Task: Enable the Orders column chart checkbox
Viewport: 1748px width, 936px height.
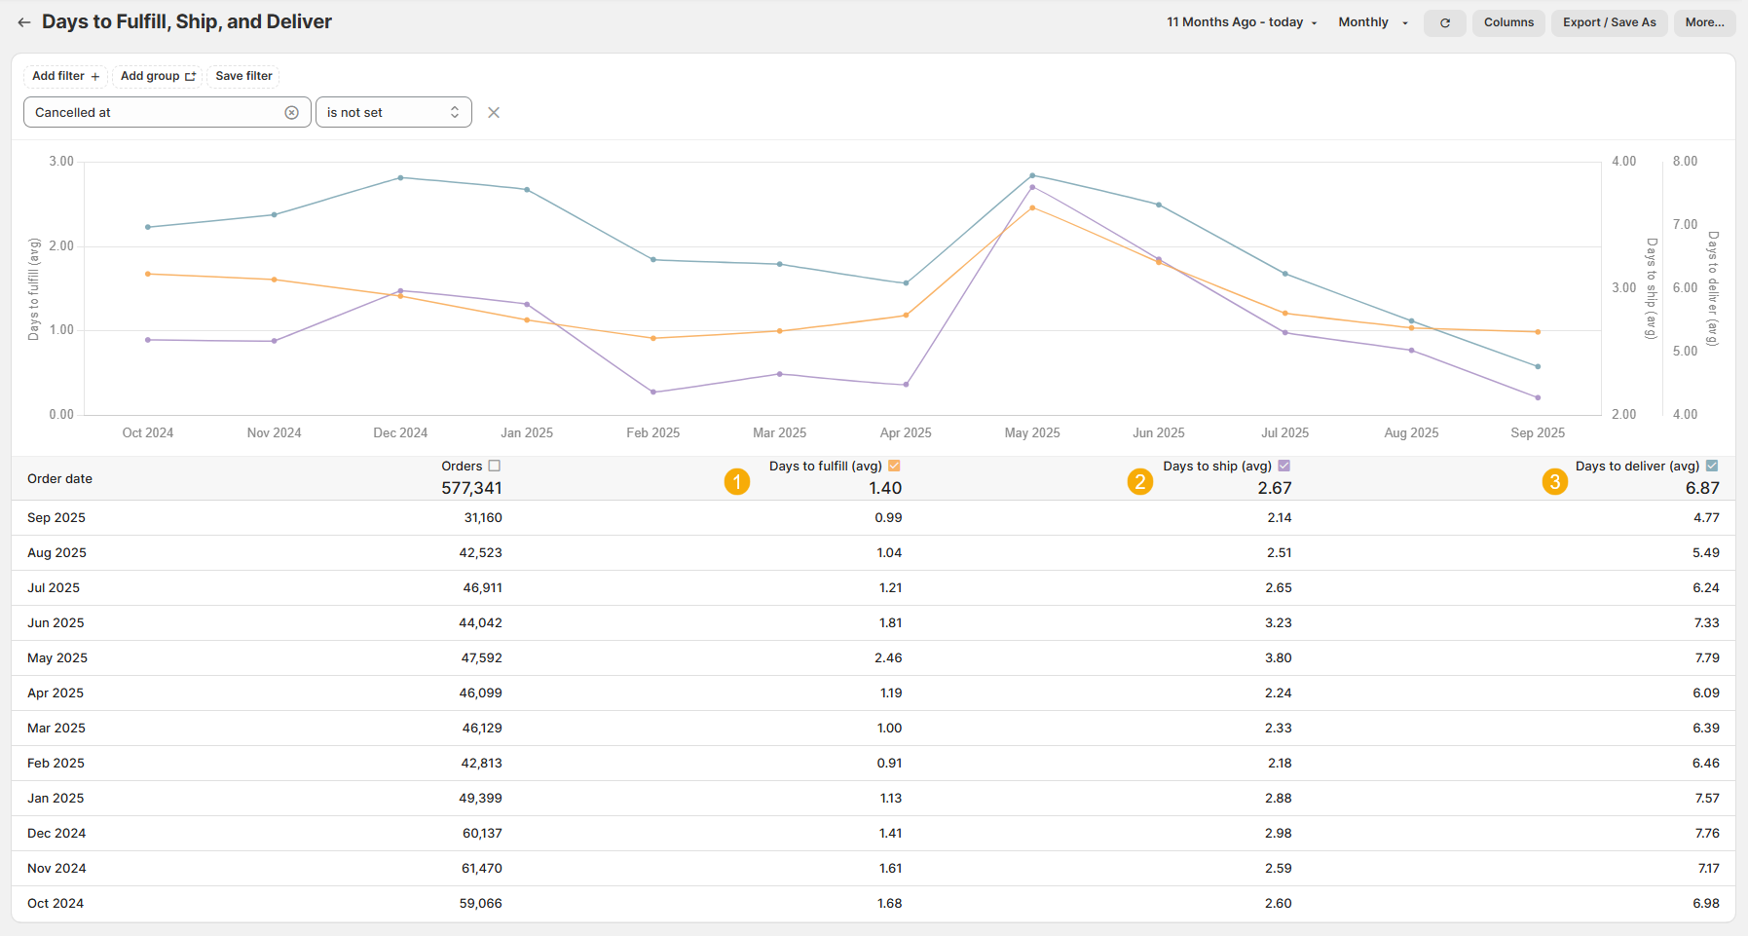Action: point(495,466)
